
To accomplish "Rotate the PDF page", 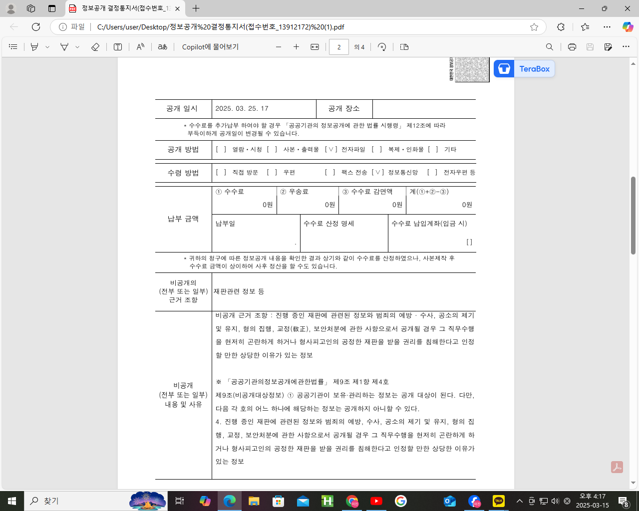I will 382,46.
